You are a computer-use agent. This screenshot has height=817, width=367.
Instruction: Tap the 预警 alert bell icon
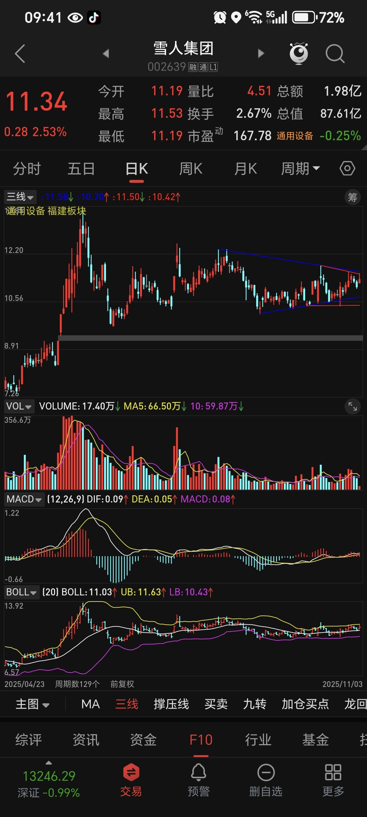pyautogui.click(x=198, y=781)
